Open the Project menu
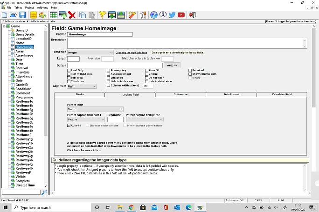 point(29,8)
